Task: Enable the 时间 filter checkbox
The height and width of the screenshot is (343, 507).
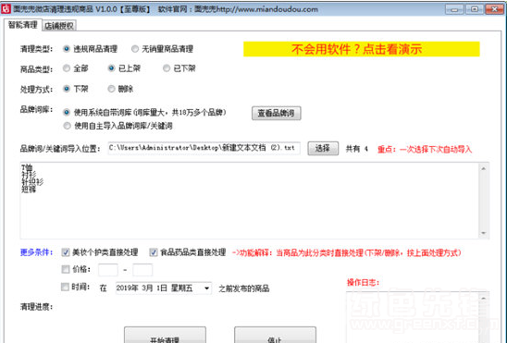Action: [x=65, y=287]
